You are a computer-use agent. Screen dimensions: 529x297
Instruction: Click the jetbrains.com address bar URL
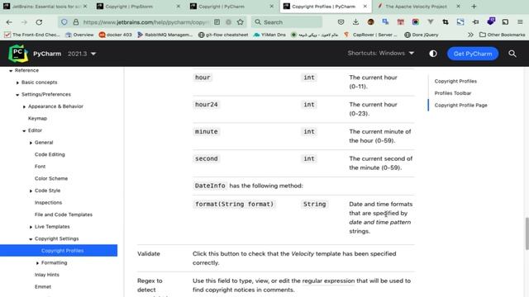coord(145,22)
